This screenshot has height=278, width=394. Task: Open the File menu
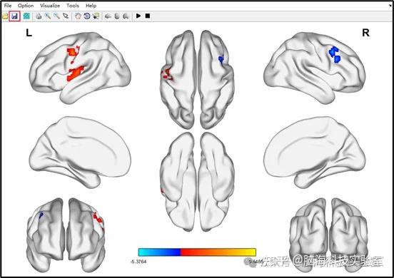coord(8,5)
